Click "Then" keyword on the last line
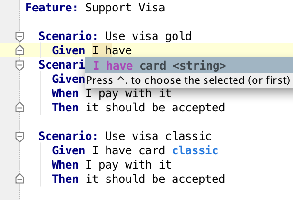Viewport: 293px width, 200px height. (x=65, y=179)
